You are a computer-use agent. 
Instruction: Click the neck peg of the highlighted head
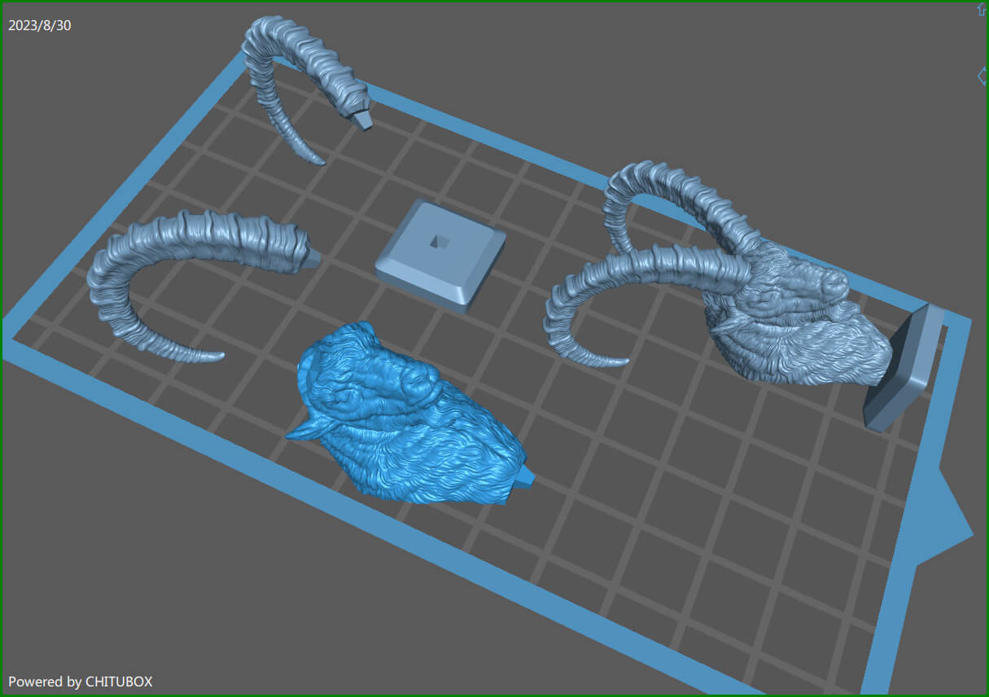point(524,477)
